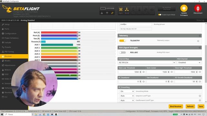Select the highlighted Receiver tab
The height and width of the screenshot is (116, 207).
pos(14,56)
